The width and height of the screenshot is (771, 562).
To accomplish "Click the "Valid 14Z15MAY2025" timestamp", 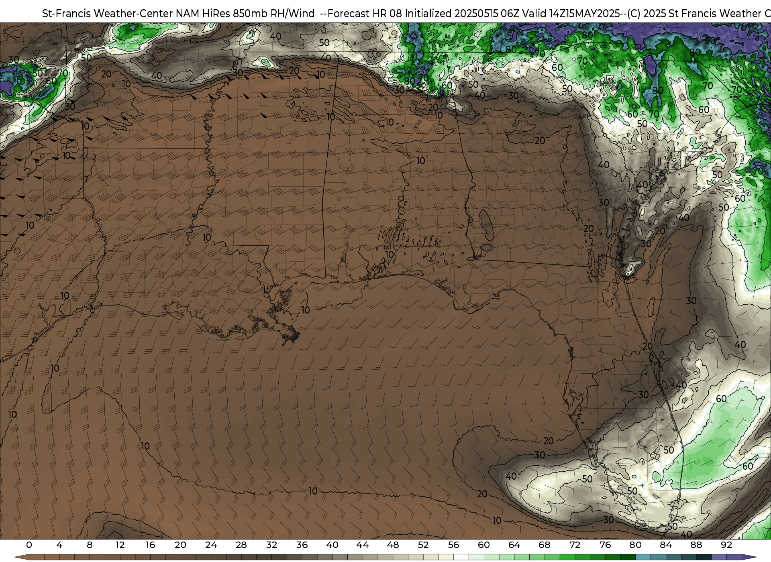I will point(571,14).
